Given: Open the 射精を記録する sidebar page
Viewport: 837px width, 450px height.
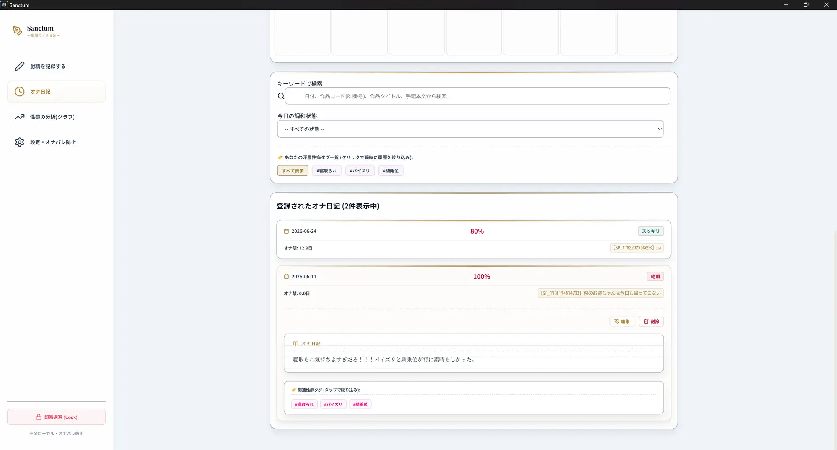Looking at the screenshot, I should pyautogui.click(x=56, y=66).
